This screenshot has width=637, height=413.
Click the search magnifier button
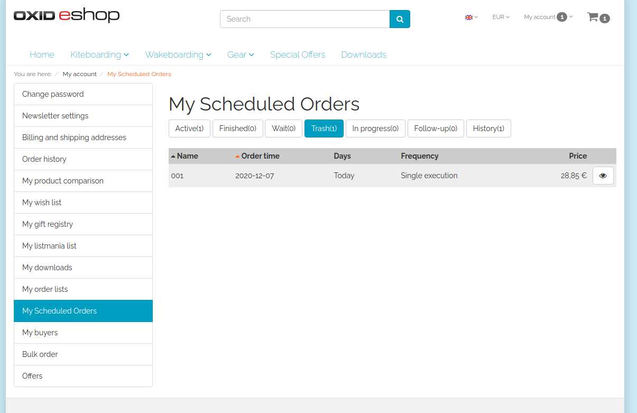tap(400, 19)
